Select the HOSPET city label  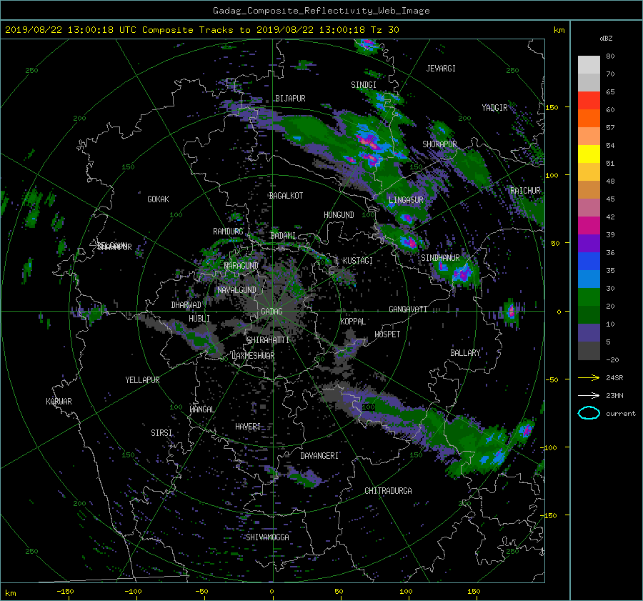tap(387, 334)
